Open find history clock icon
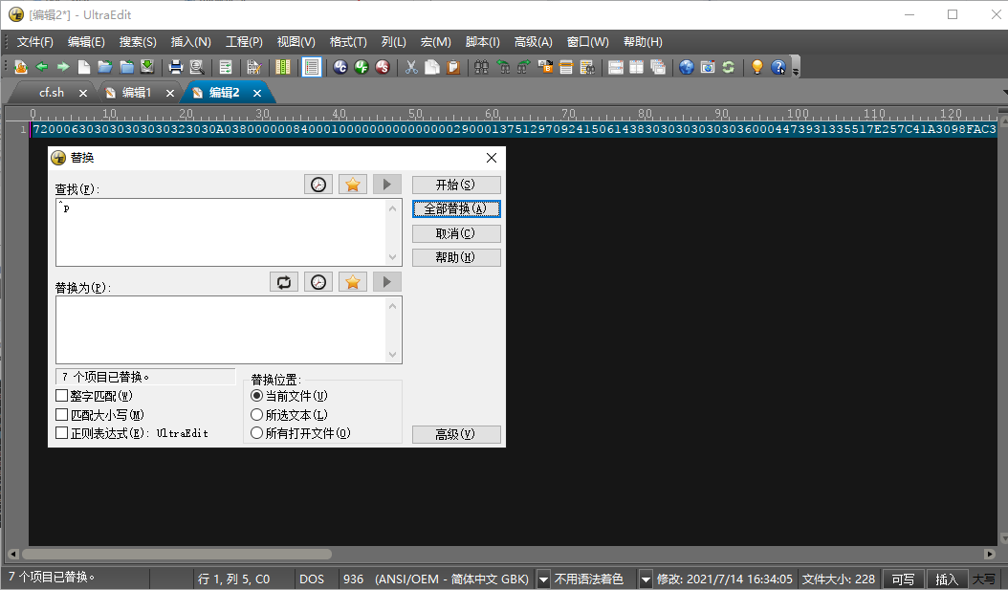This screenshot has width=1008, height=590. tap(318, 185)
